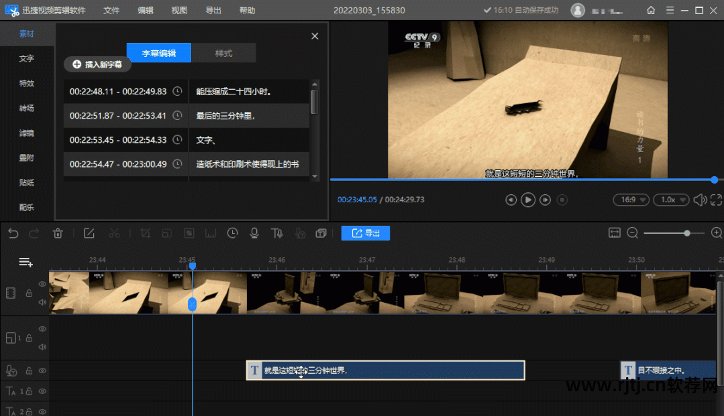Open the duration clock tool
The image size is (724, 416).
(232, 233)
